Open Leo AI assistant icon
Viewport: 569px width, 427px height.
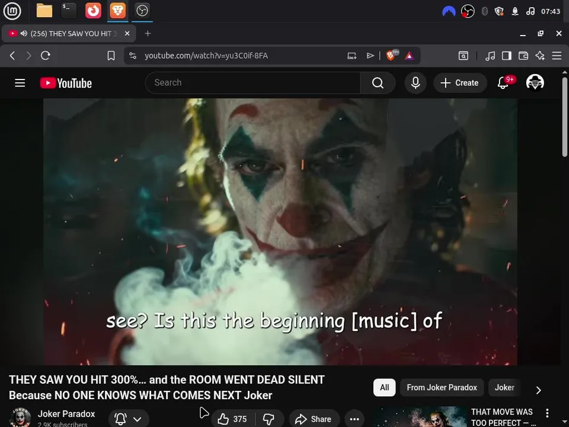540,56
